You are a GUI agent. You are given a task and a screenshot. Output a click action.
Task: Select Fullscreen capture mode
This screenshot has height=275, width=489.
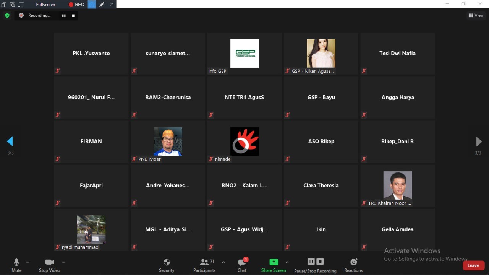pyautogui.click(x=45, y=4)
